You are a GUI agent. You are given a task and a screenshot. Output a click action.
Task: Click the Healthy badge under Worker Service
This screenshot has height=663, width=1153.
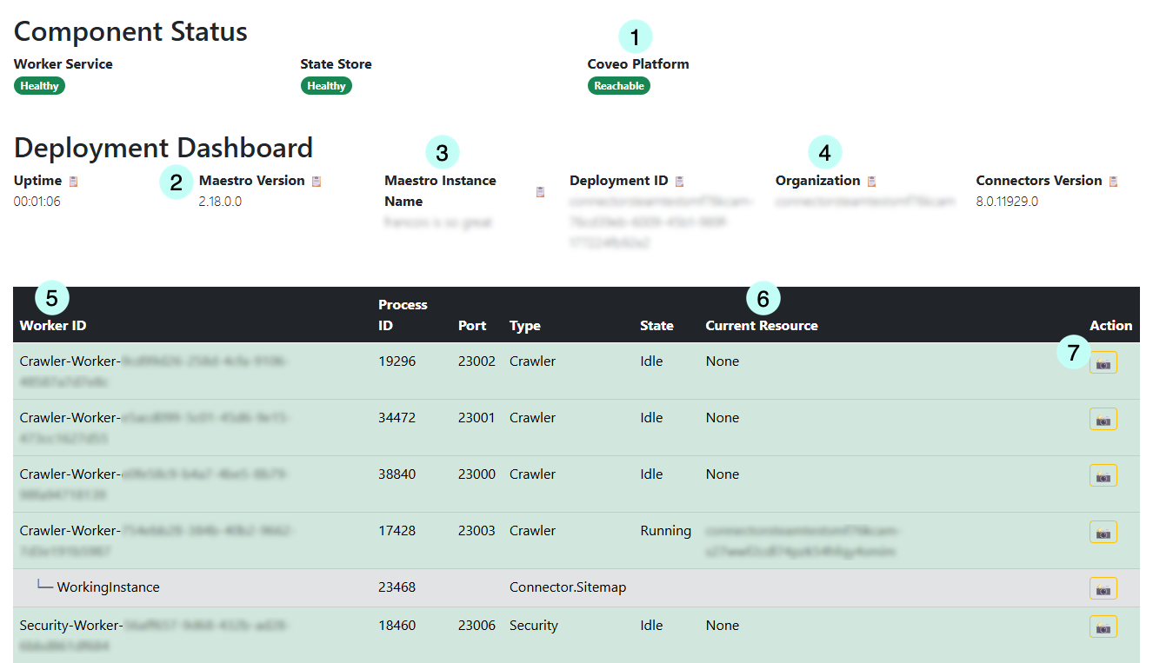point(39,85)
